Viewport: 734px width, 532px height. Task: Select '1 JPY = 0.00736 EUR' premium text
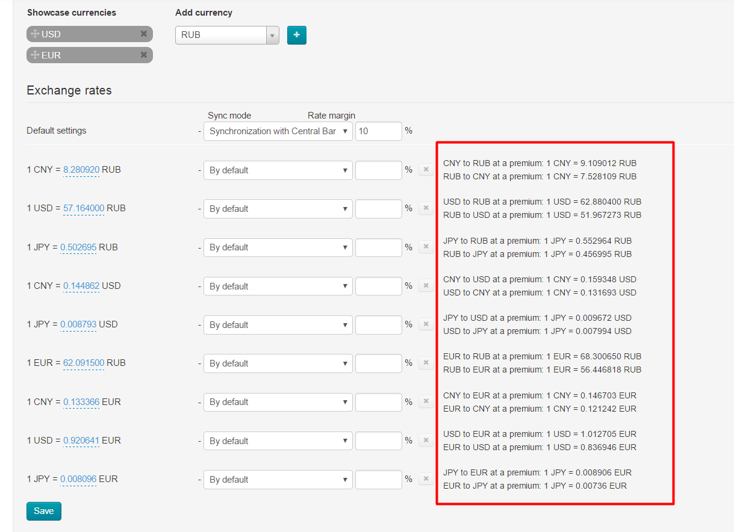585,486
